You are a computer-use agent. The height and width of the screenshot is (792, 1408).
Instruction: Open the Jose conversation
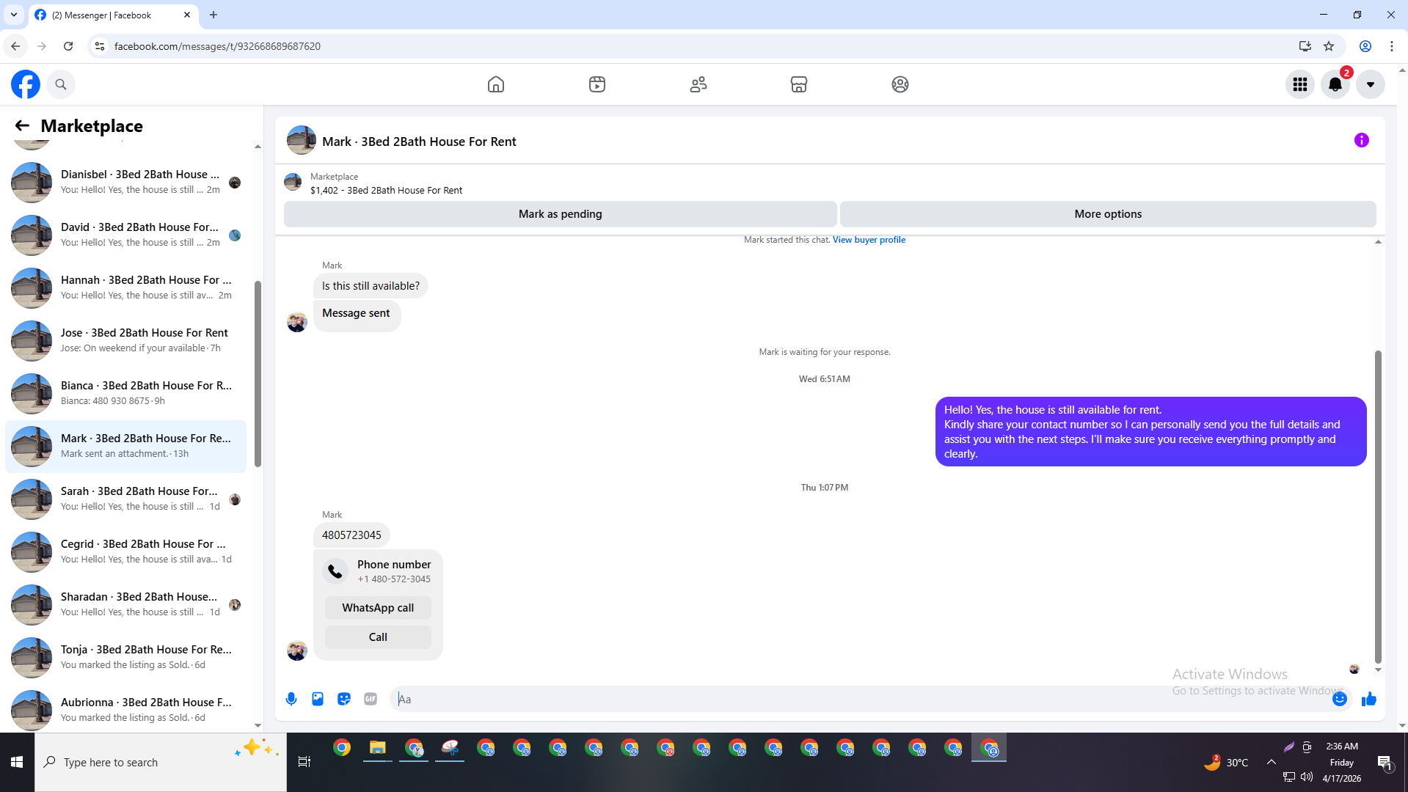[125, 340]
